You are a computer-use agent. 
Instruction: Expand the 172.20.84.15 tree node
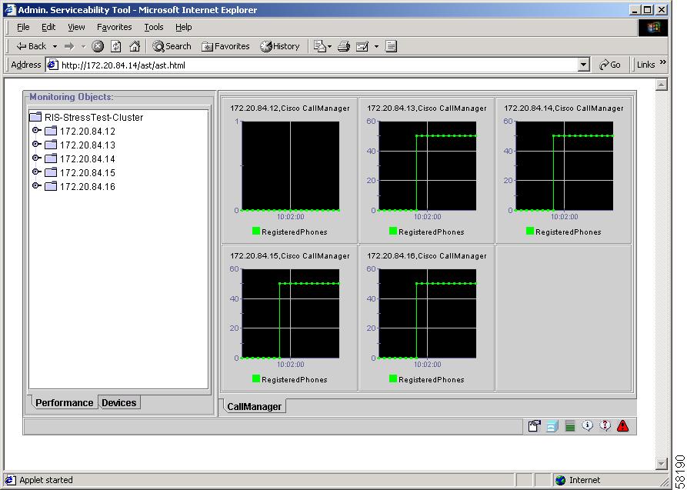point(37,172)
